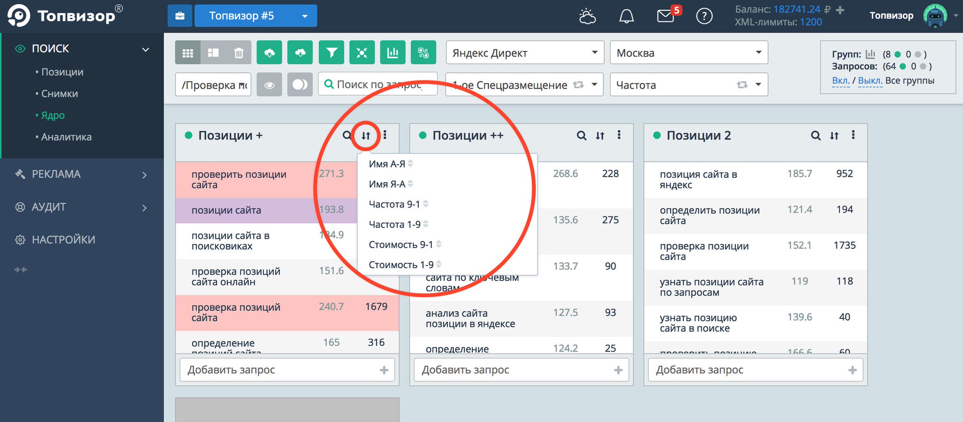The width and height of the screenshot is (963, 422).
Task: Click the briefcase projects icon
Action: pos(180,16)
